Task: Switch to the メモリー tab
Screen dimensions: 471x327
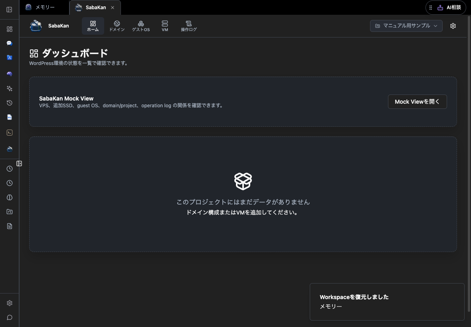Action: pos(44,8)
